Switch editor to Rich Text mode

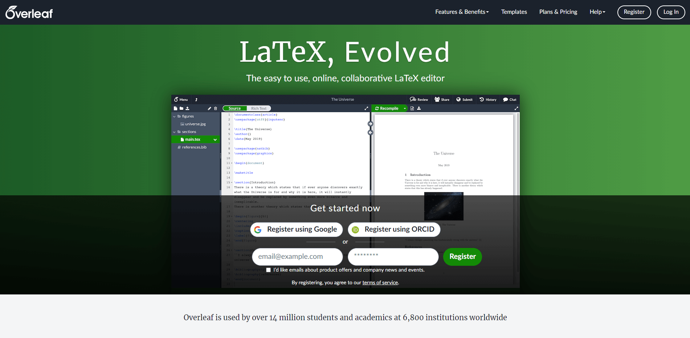coord(259,109)
